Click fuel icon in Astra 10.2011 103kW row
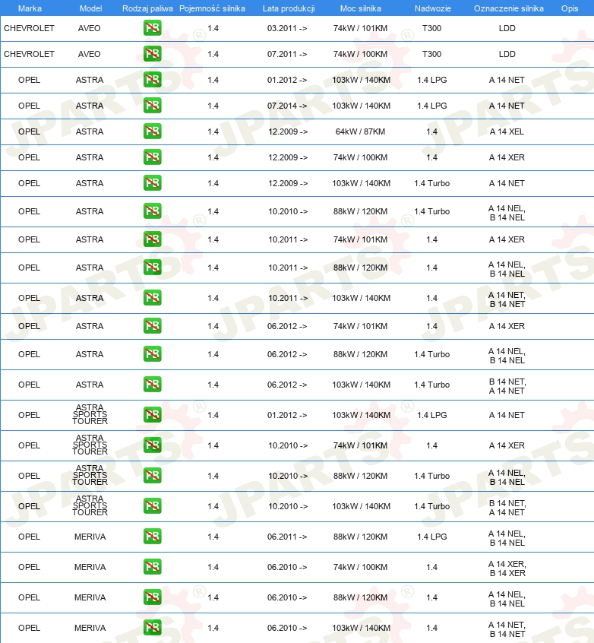594x643 pixels. 152,298
